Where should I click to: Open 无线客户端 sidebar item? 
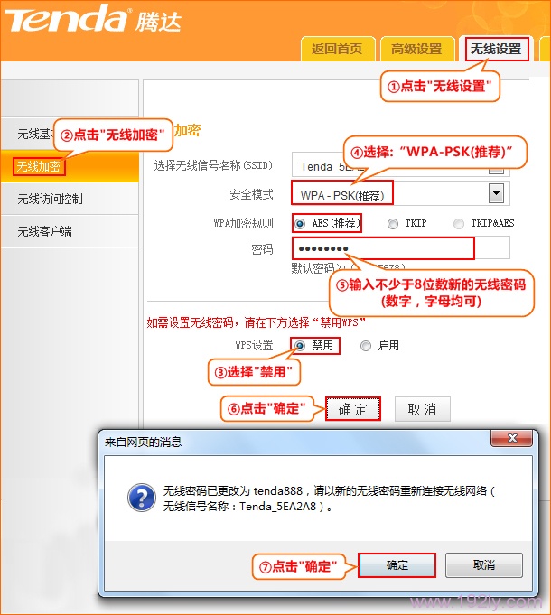pos(44,231)
